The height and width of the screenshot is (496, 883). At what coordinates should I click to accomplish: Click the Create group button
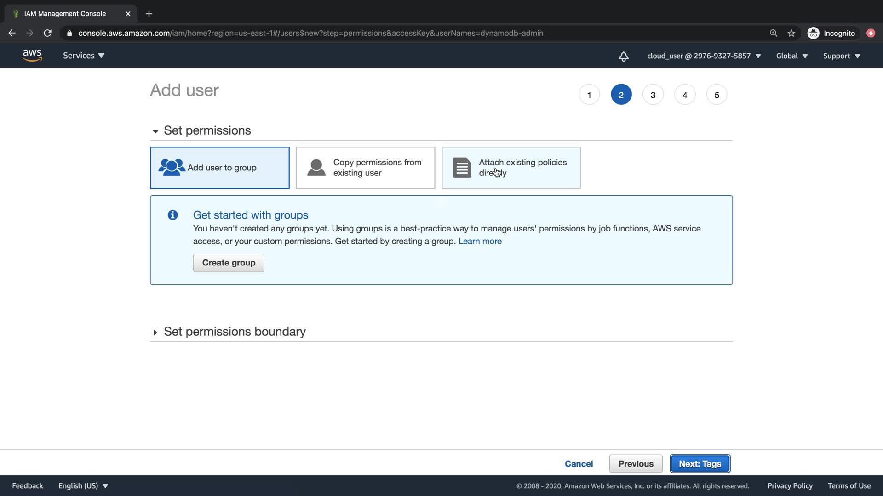pos(229,263)
